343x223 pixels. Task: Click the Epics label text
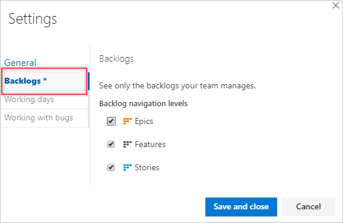pos(144,122)
